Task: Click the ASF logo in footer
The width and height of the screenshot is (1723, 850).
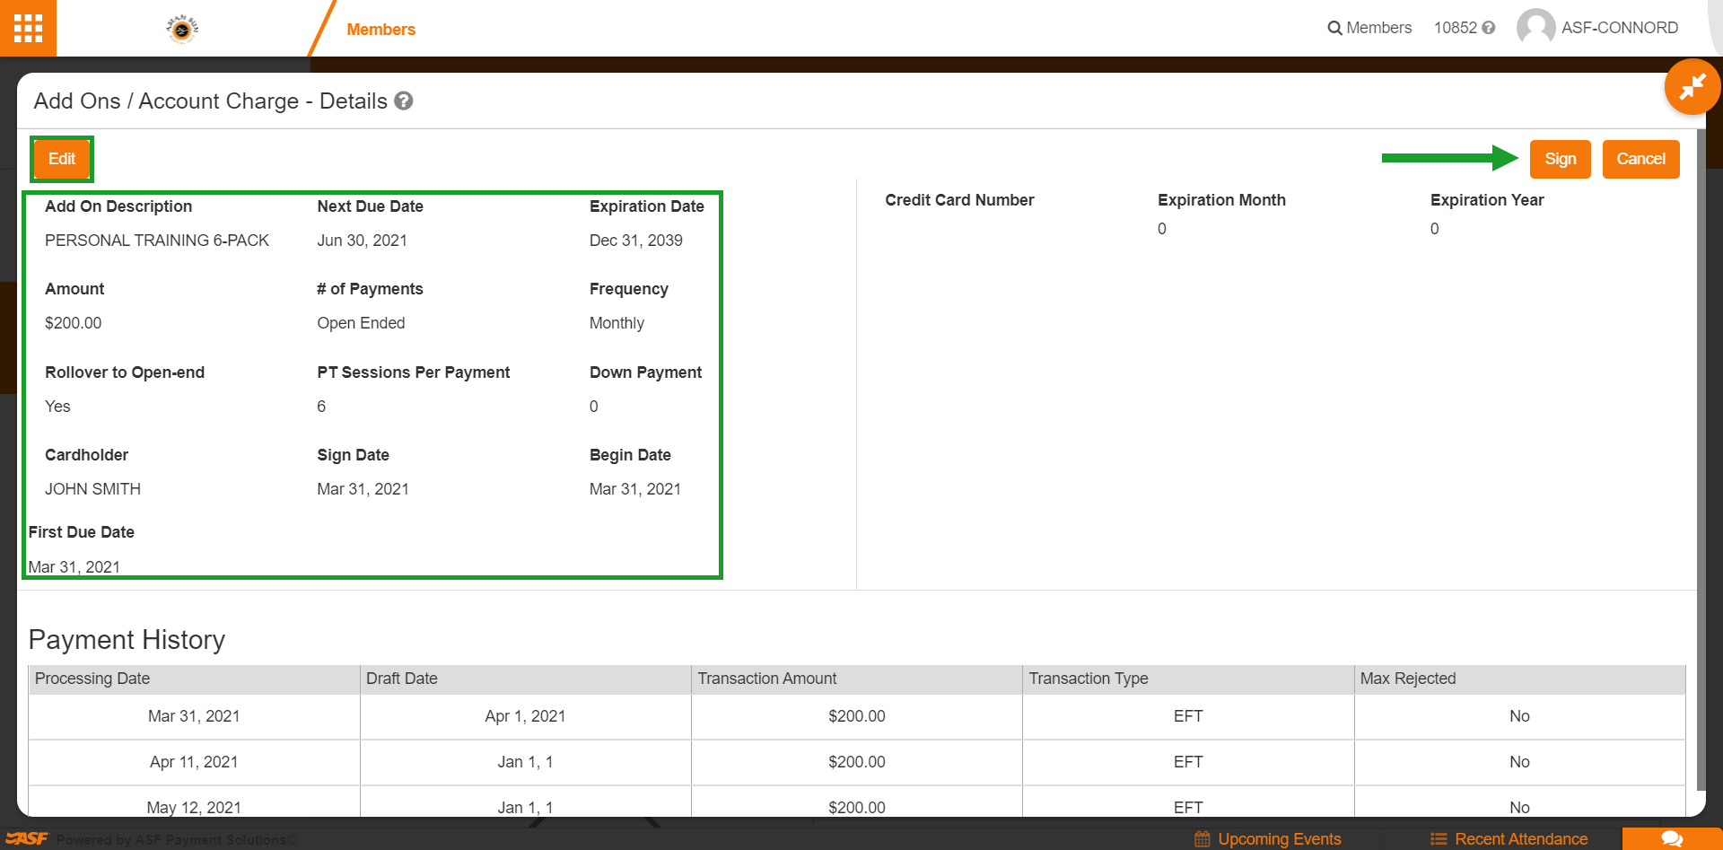Action: click(x=26, y=838)
